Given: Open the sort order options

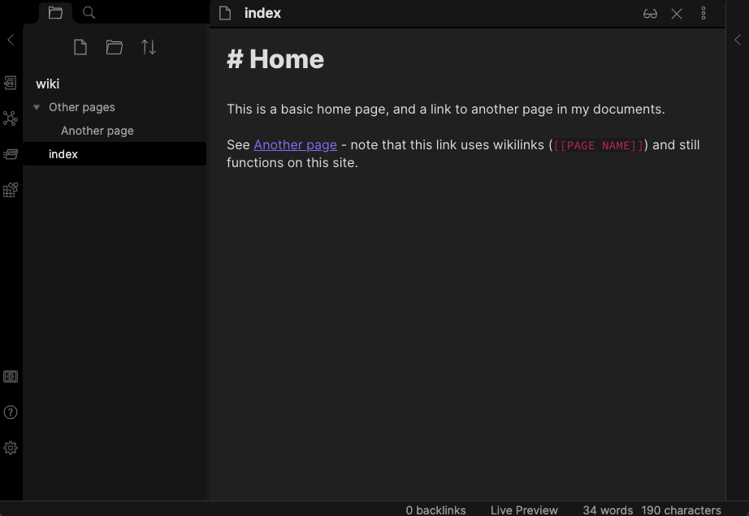Looking at the screenshot, I should coord(149,47).
